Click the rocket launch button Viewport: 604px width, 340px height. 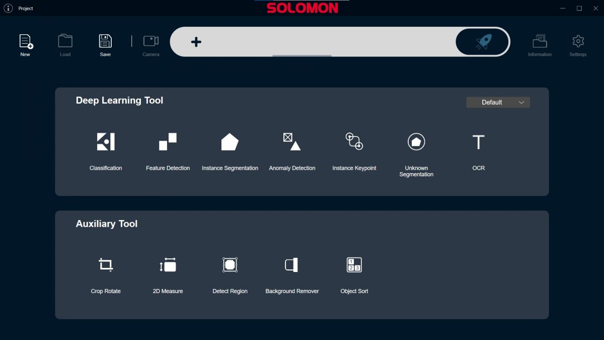click(482, 42)
